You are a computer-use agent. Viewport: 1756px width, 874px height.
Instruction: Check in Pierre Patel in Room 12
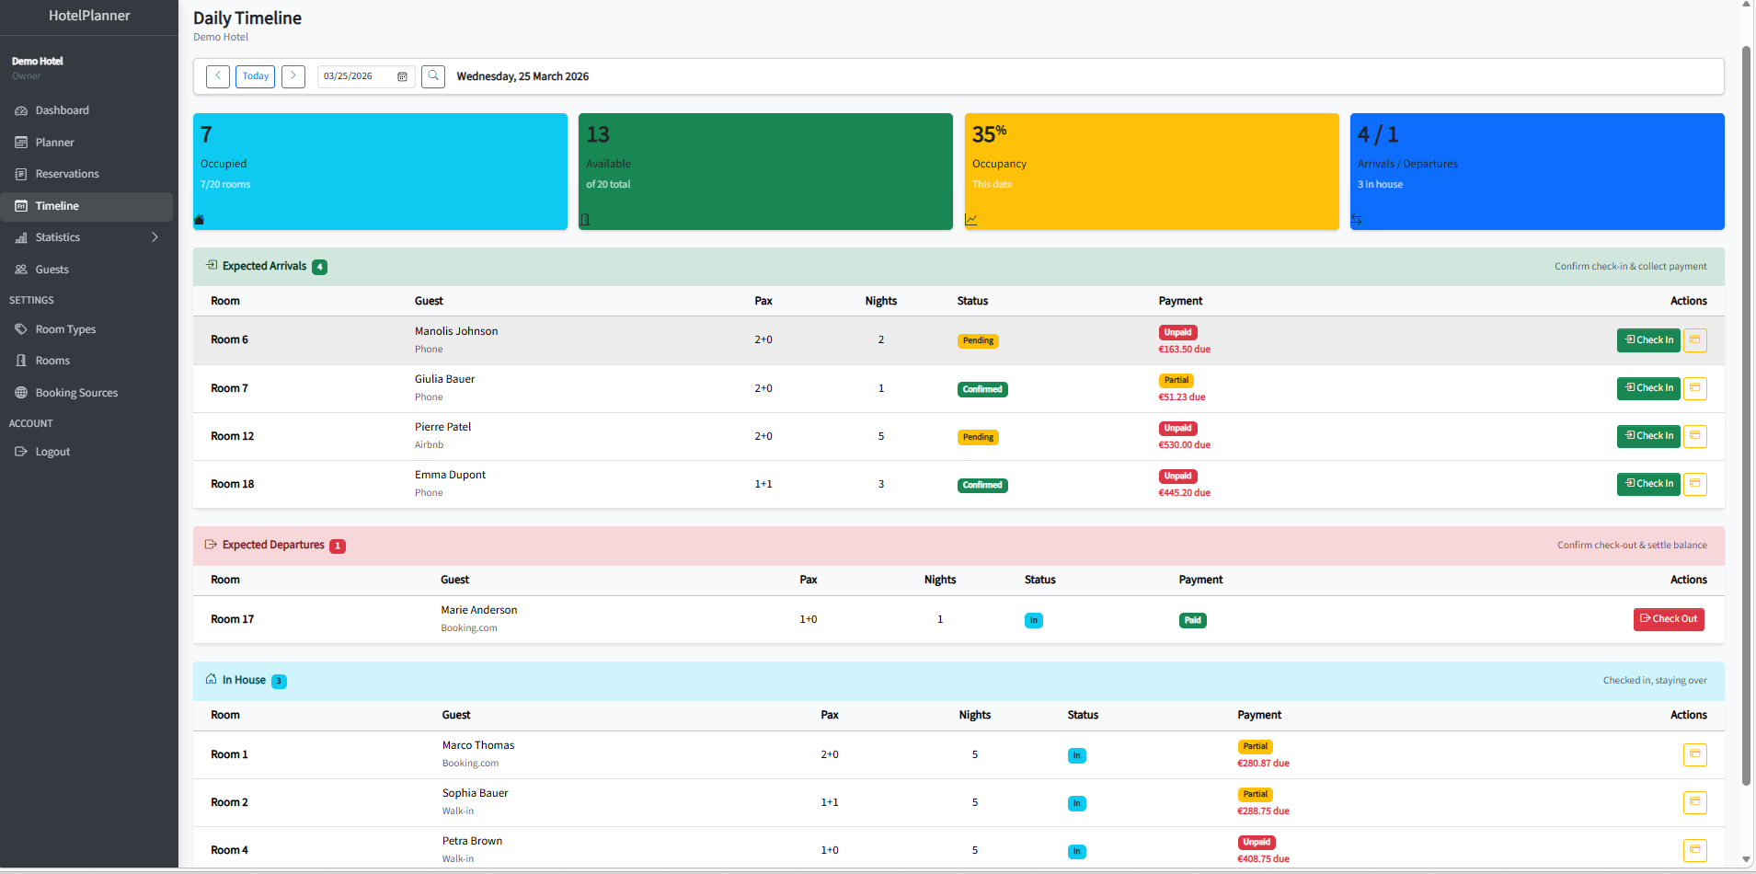click(x=1648, y=436)
